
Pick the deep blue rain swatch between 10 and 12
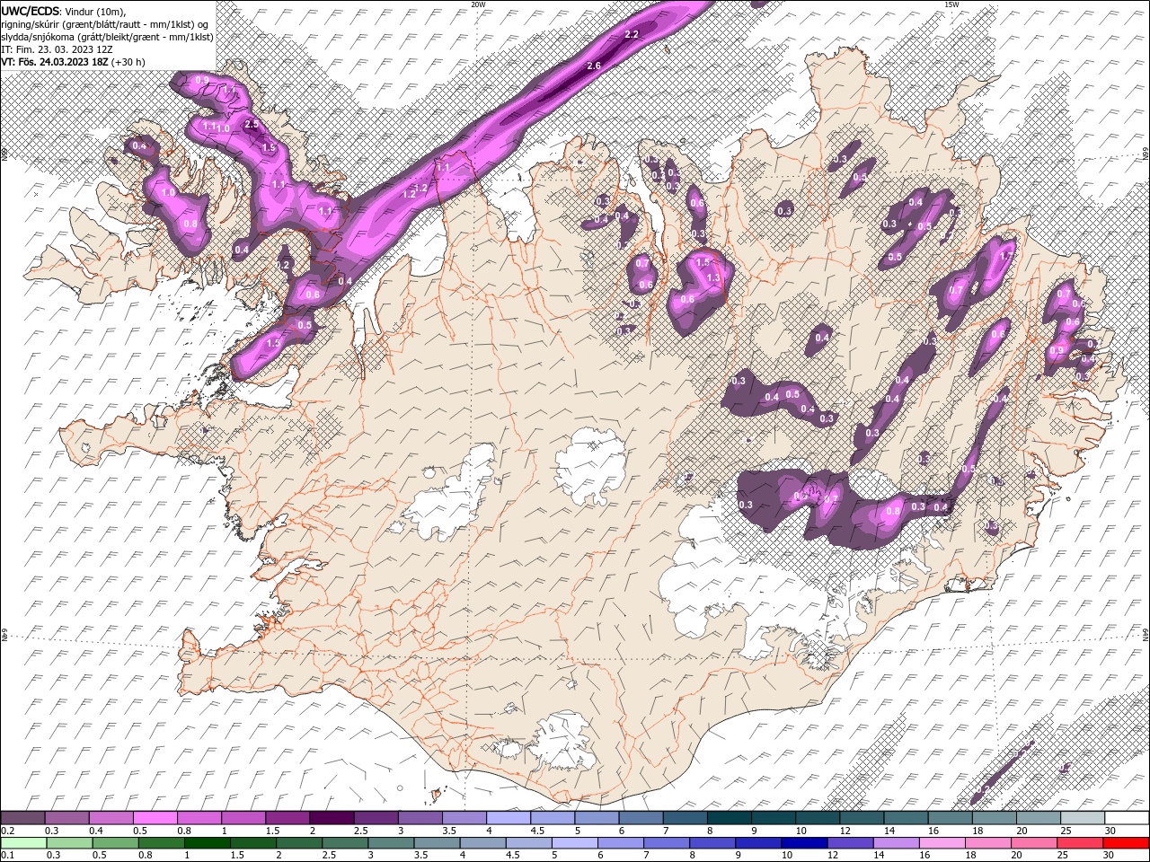[x=803, y=842]
